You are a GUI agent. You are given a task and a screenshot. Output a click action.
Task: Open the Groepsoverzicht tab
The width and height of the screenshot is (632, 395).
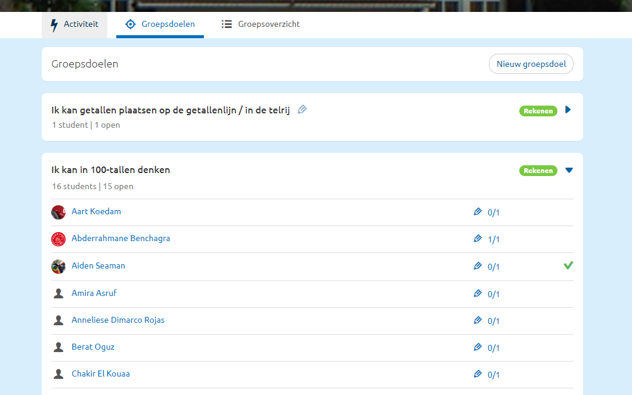(261, 24)
